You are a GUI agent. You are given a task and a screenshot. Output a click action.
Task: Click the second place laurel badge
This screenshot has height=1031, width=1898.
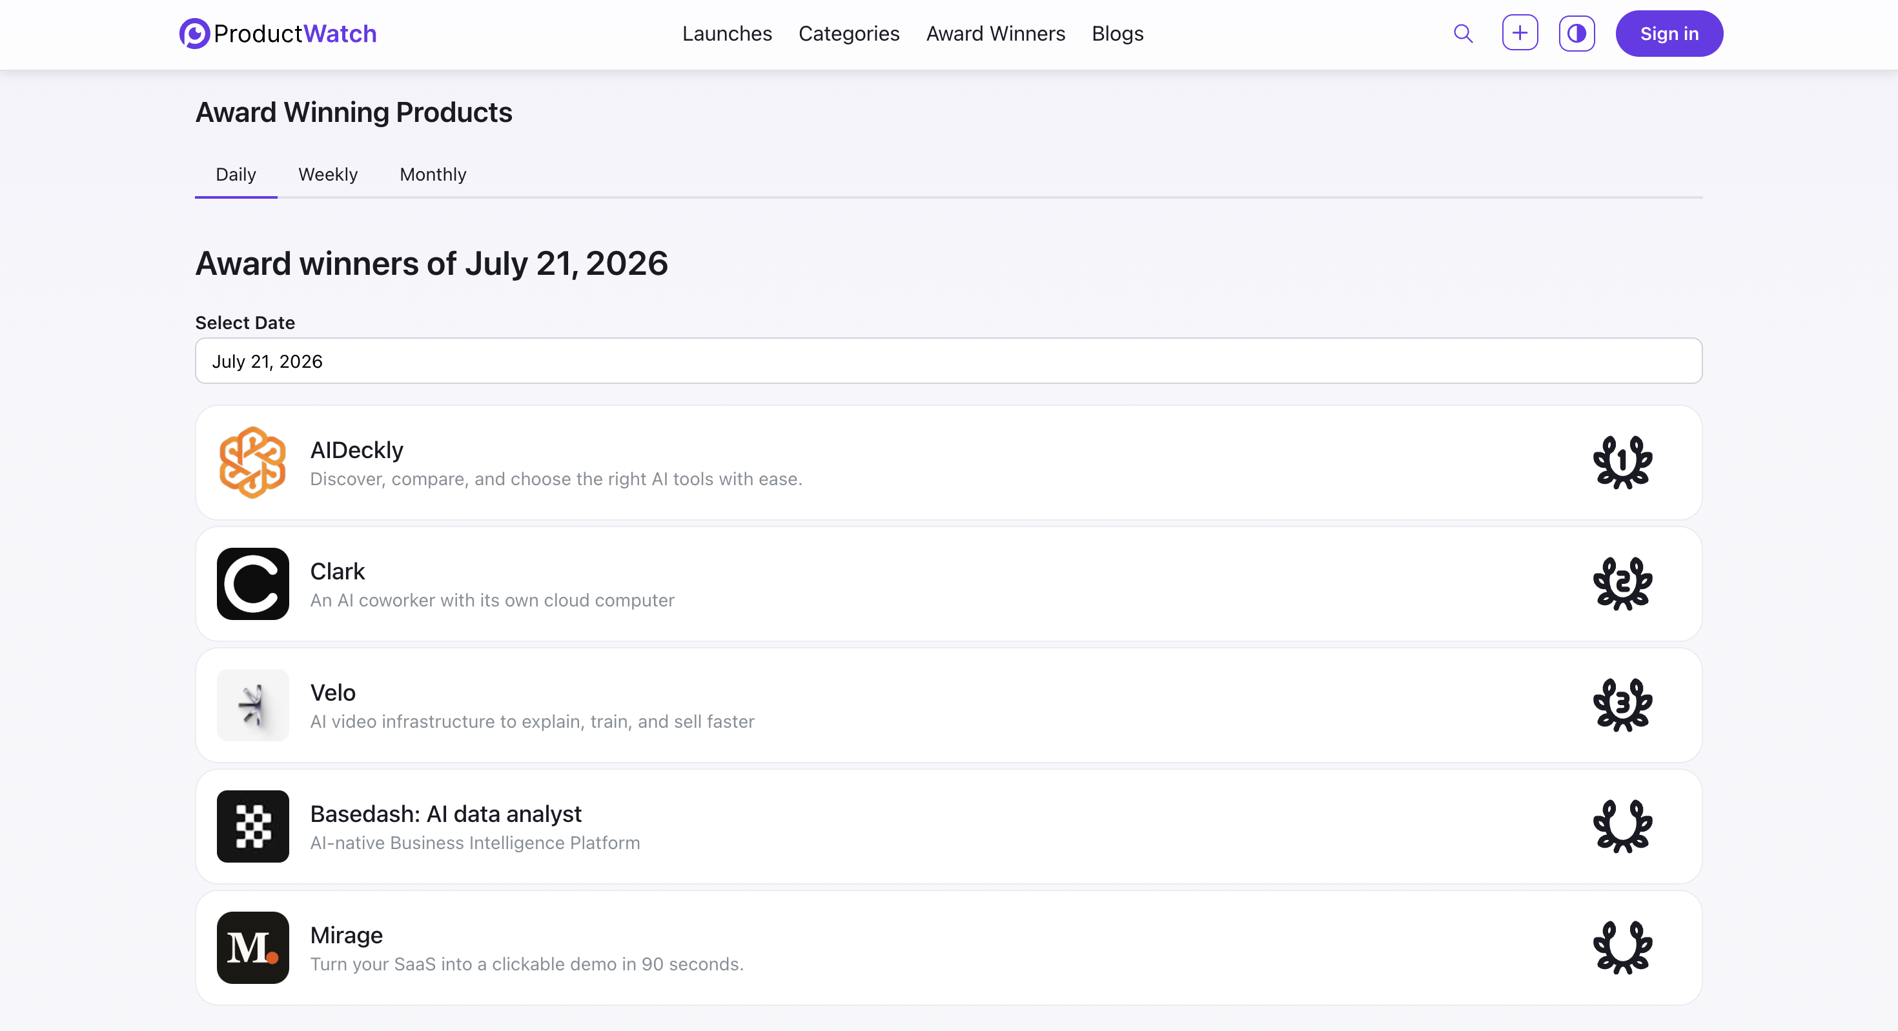tap(1622, 583)
